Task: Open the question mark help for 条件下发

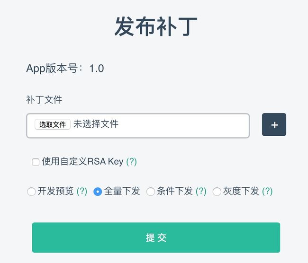Action: coord(201,191)
